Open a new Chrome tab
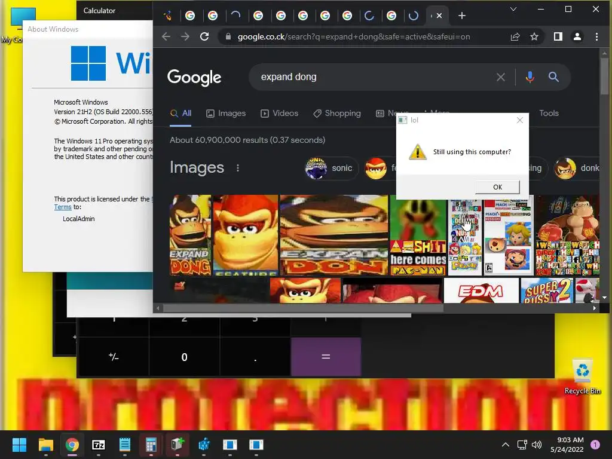The width and height of the screenshot is (612, 459). 462,16
